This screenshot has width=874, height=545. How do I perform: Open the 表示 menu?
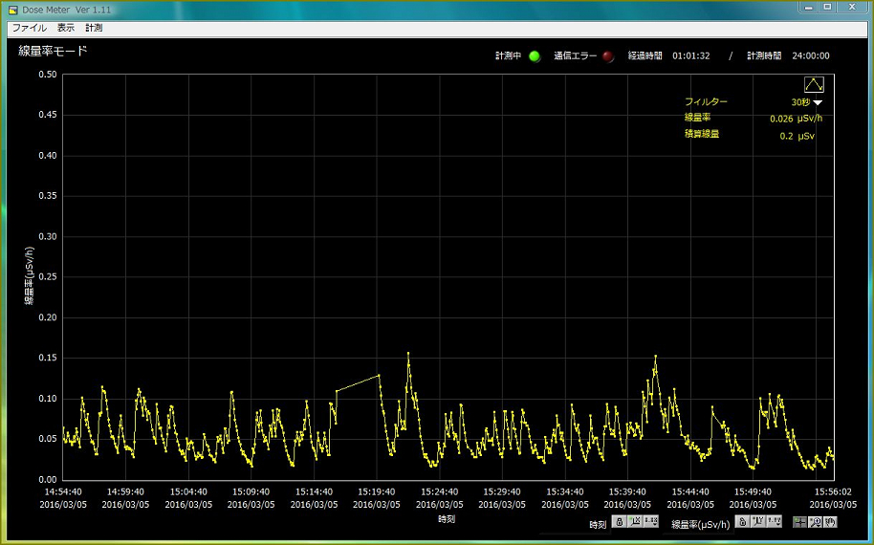click(65, 29)
